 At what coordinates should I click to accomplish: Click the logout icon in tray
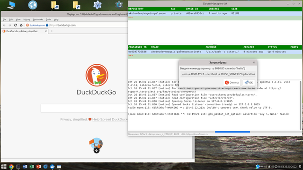[x=300, y=167]
